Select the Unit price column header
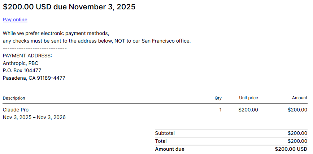This screenshot has width=313, height=154. pos(248,98)
